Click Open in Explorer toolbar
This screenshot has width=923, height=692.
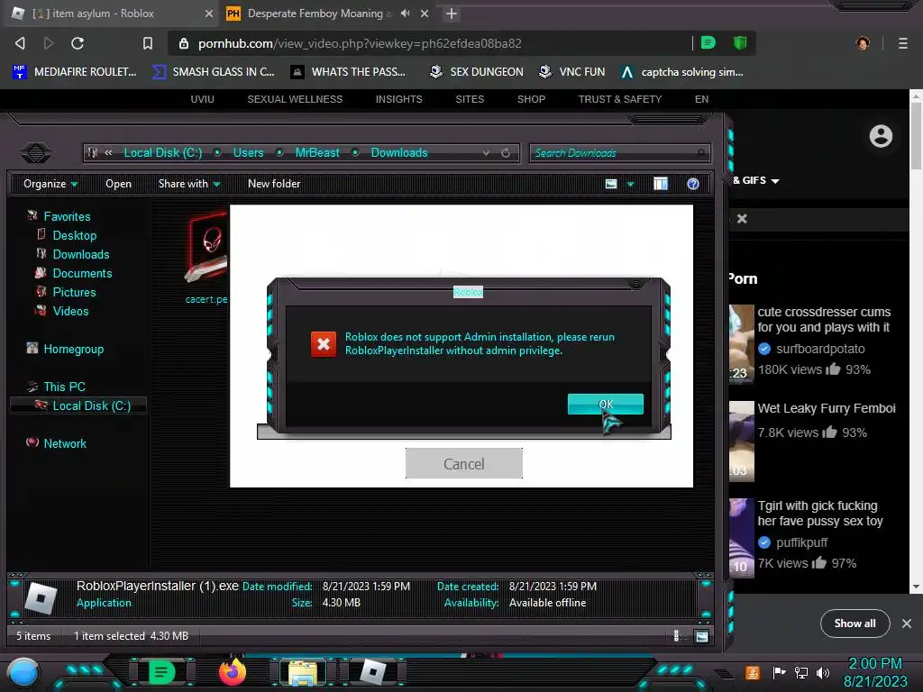pos(118,184)
